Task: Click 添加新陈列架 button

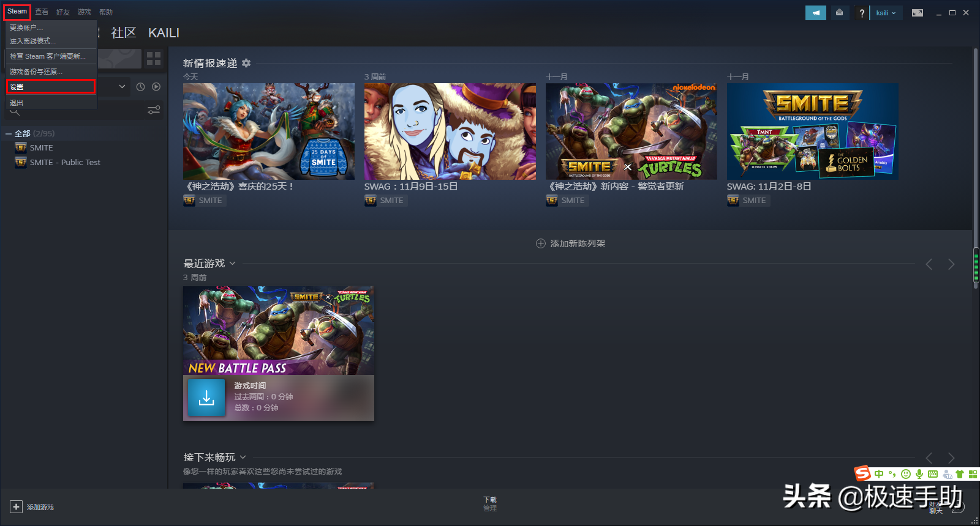Action: click(570, 243)
